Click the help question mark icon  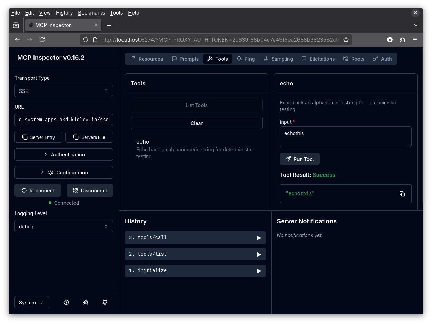66,302
